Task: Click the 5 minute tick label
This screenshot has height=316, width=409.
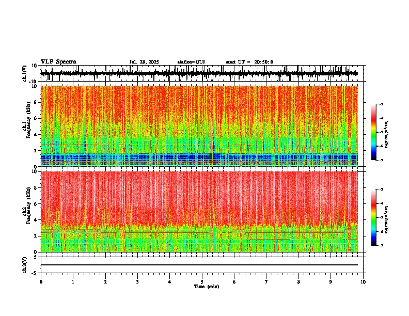Action: coord(202,282)
